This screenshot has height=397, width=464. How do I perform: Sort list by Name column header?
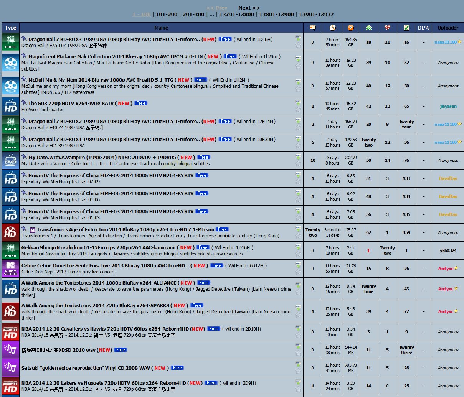[161, 28]
